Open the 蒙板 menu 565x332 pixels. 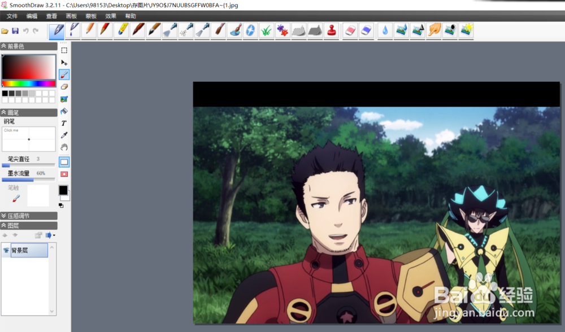91,16
